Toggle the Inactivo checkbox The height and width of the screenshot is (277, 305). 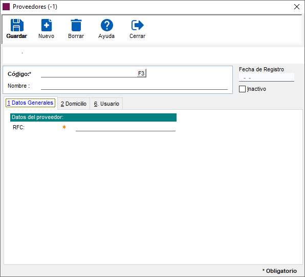242,89
